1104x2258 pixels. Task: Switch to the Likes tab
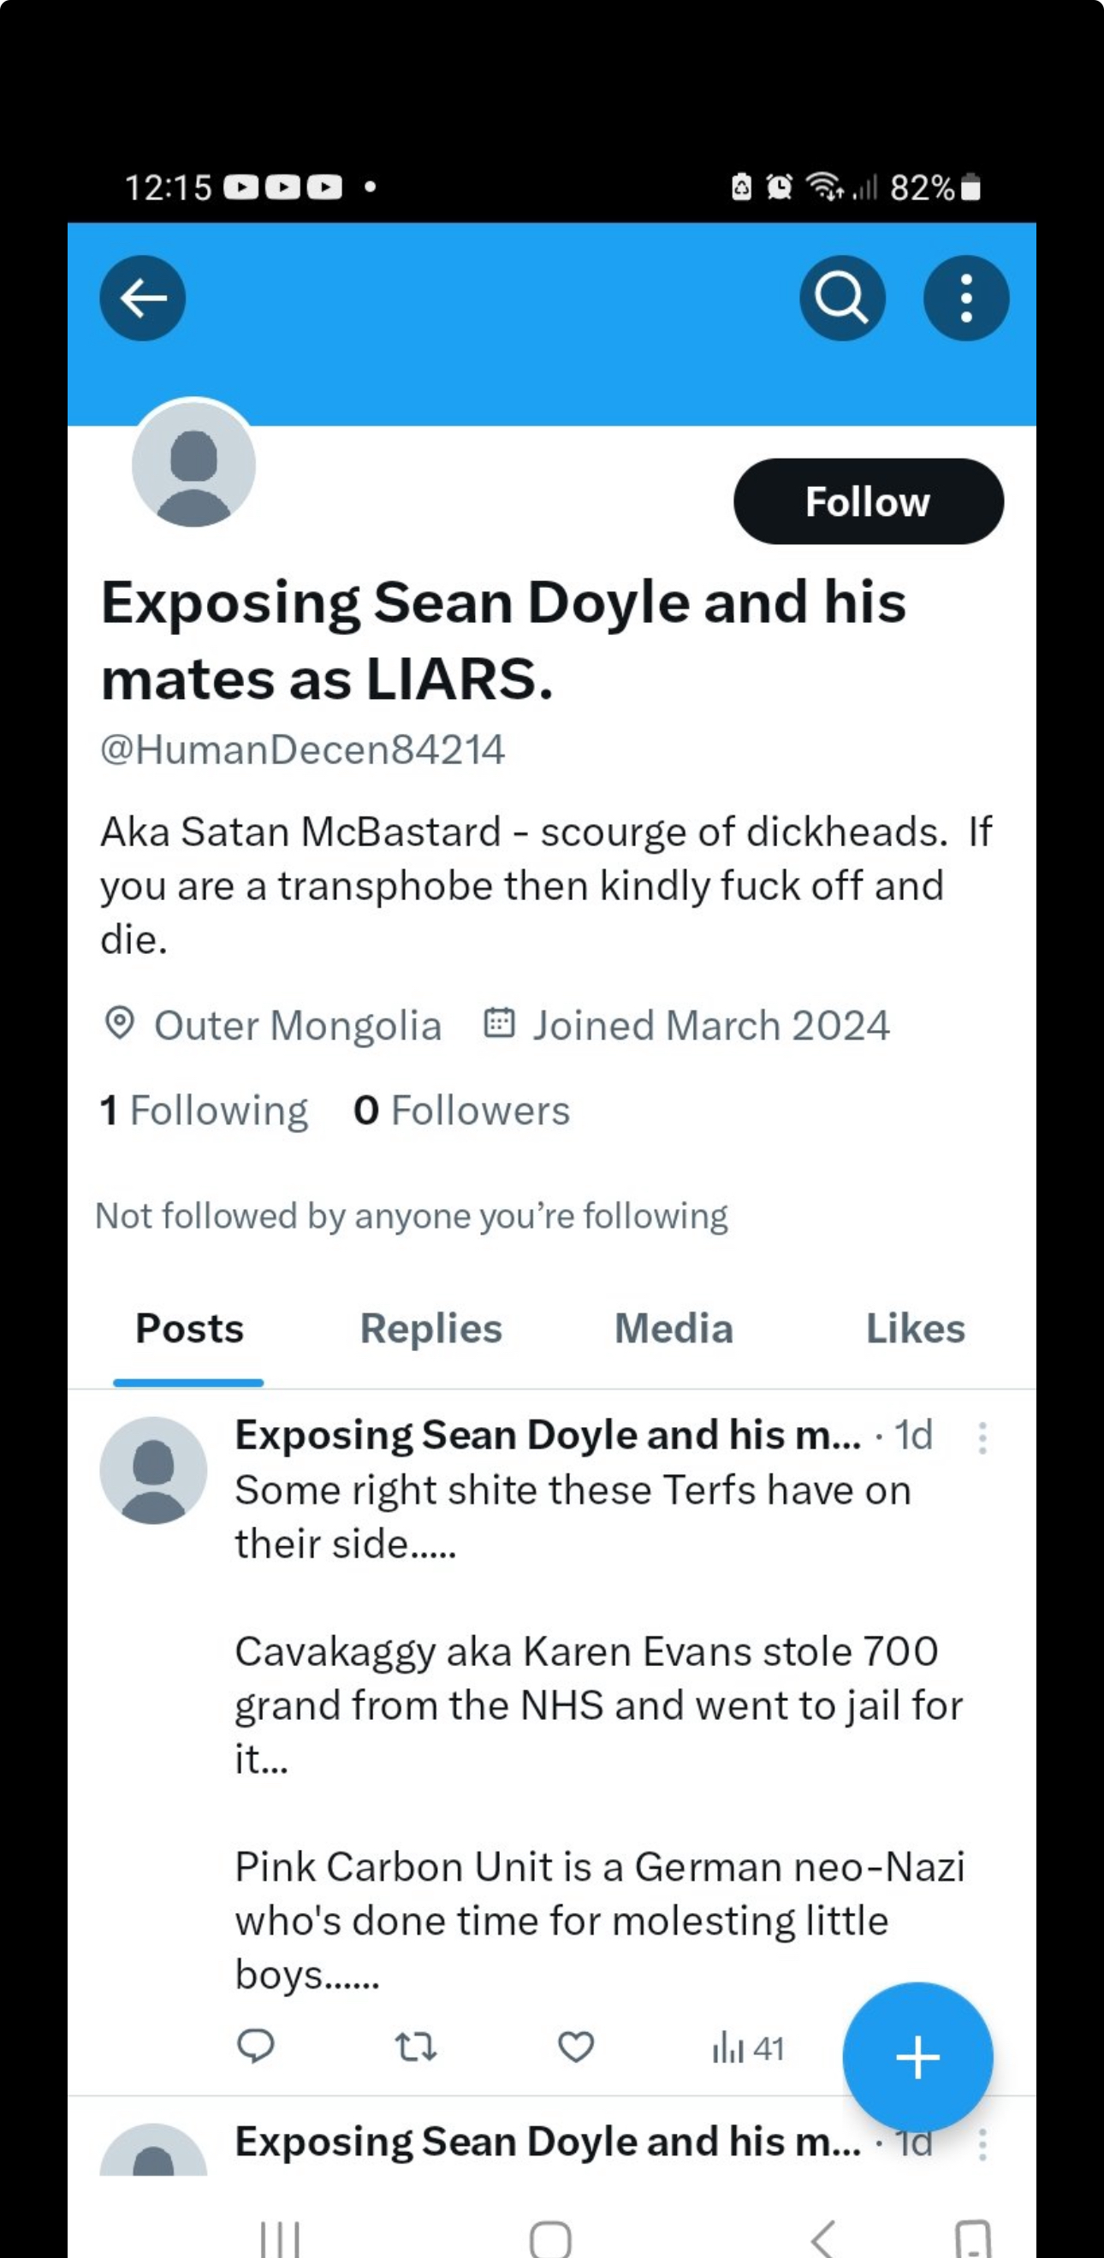[x=915, y=1329]
